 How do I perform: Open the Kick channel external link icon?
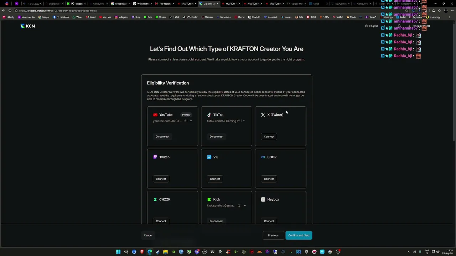click(x=239, y=206)
